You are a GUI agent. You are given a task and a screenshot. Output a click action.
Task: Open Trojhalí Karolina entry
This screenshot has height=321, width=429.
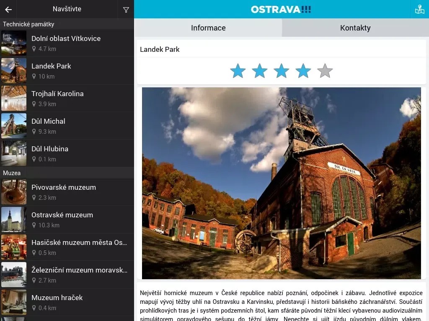point(67,98)
